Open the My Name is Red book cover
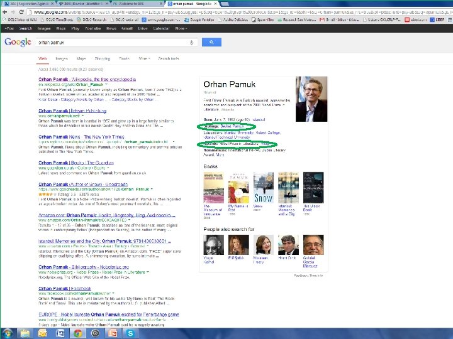The height and width of the screenshot is (339, 453). point(238,188)
